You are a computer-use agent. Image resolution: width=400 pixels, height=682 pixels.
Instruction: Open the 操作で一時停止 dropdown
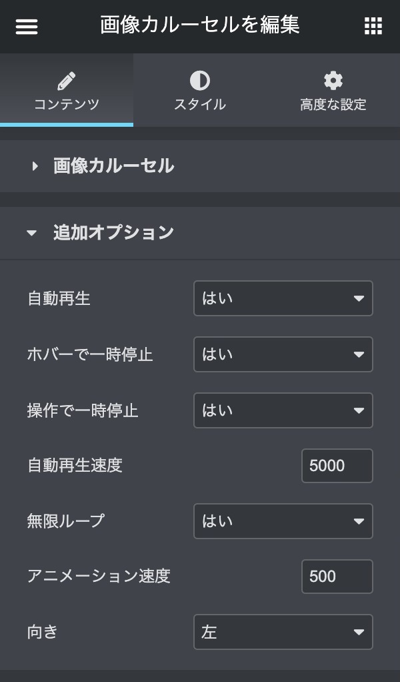point(283,410)
